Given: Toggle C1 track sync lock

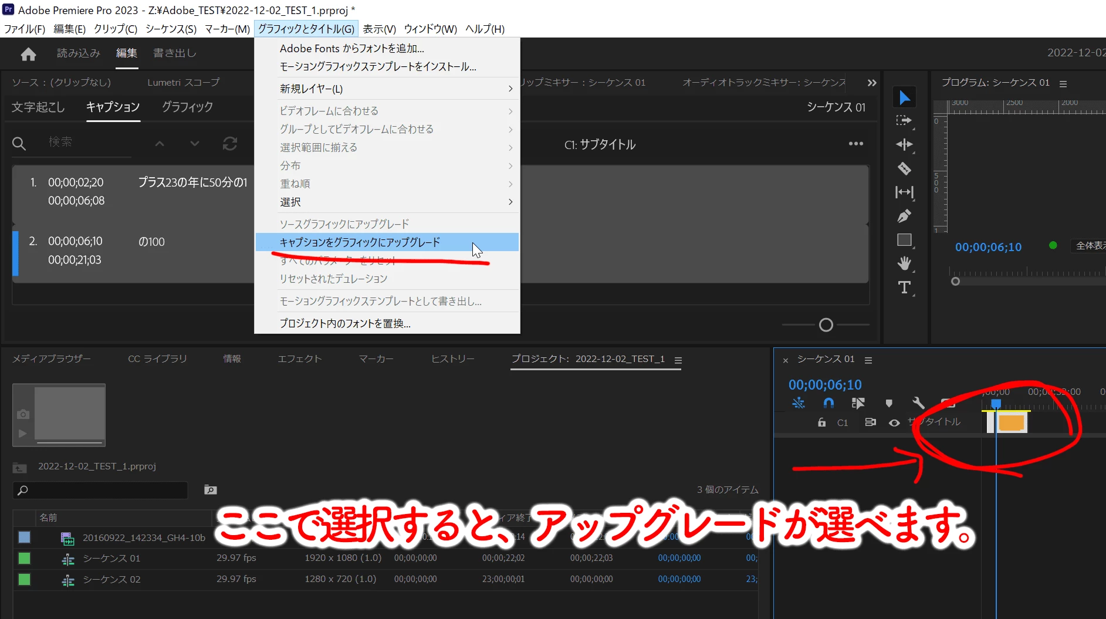Looking at the screenshot, I should click(870, 422).
